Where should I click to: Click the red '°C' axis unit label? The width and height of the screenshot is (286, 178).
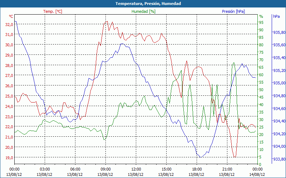pyautogui.click(x=11, y=16)
